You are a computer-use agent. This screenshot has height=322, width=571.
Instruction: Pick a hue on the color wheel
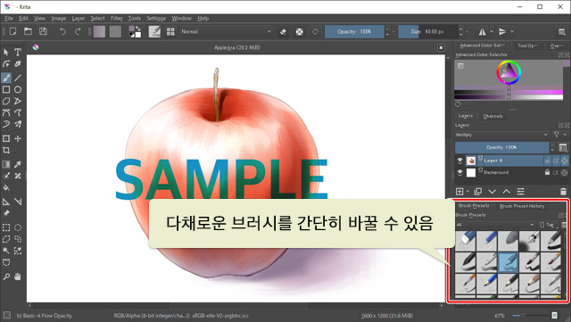tap(509, 72)
